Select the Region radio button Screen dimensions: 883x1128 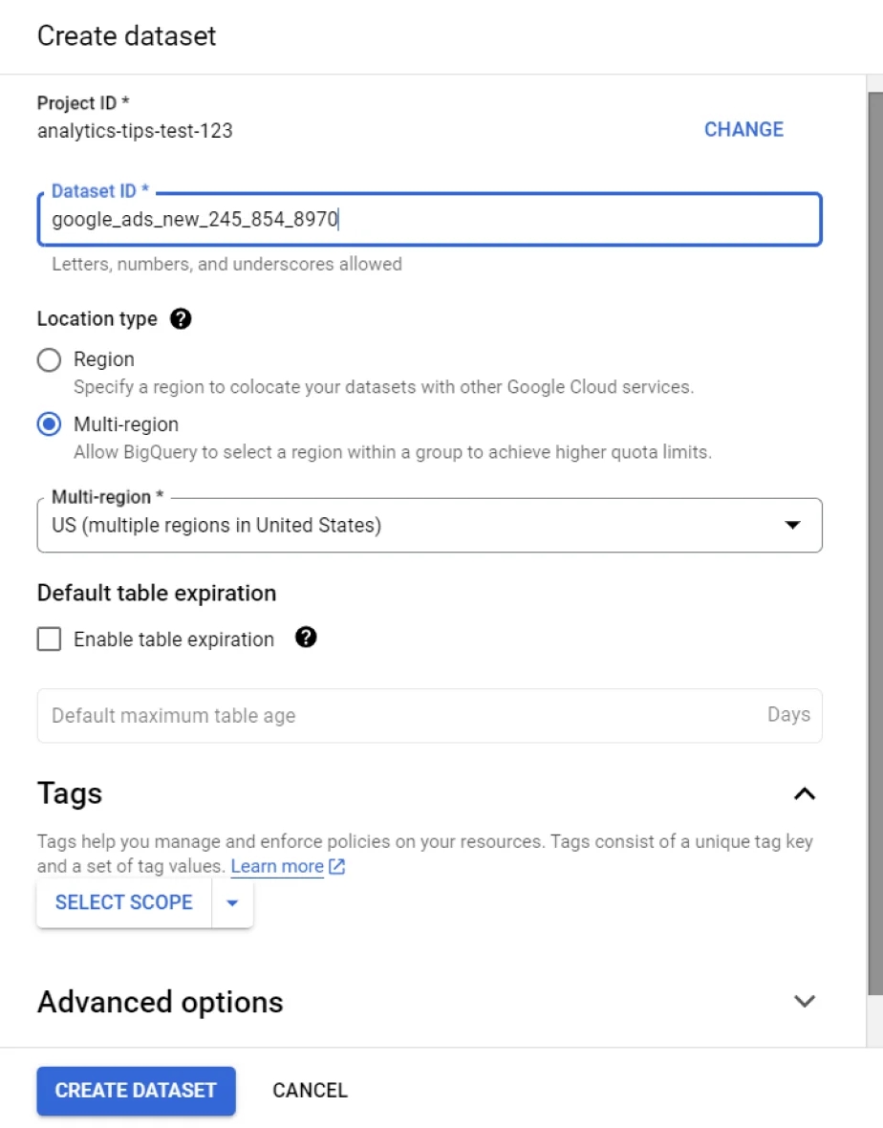click(x=49, y=359)
